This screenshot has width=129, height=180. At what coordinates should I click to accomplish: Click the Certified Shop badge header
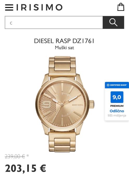coord(117,85)
